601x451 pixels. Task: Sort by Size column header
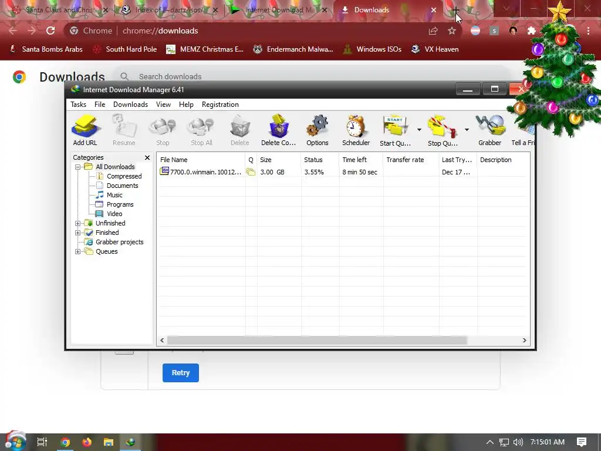[279, 160]
